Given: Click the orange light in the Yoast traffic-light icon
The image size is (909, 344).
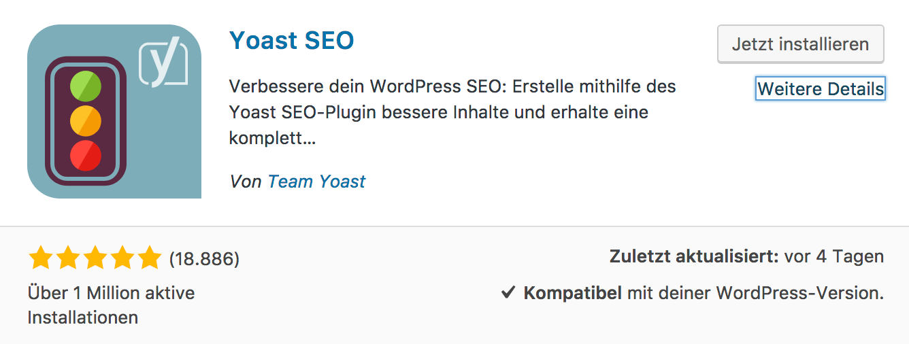Looking at the screenshot, I should [x=86, y=122].
